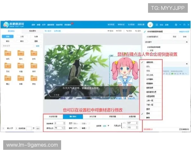Go to the previous page of materials
The height and width of the screenshot is (153, 191).
click(x=3, y=128)
